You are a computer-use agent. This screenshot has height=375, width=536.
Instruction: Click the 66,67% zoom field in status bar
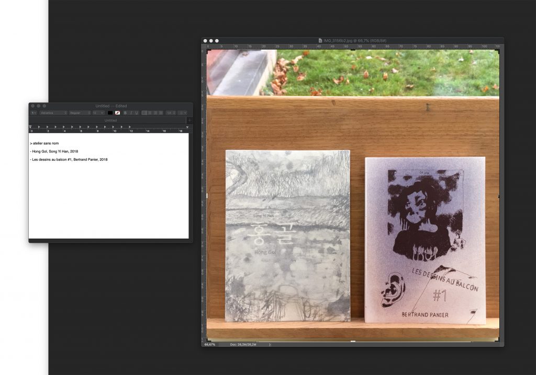pos(210,344)
